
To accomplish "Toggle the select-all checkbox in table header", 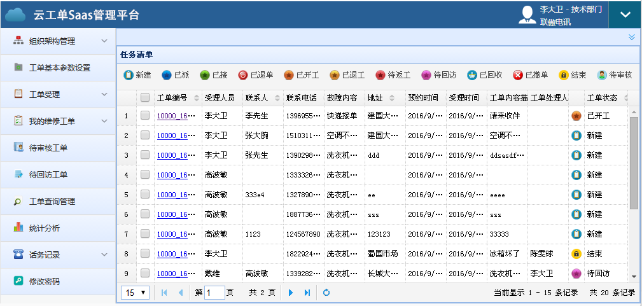I will (x=145, y=97).
